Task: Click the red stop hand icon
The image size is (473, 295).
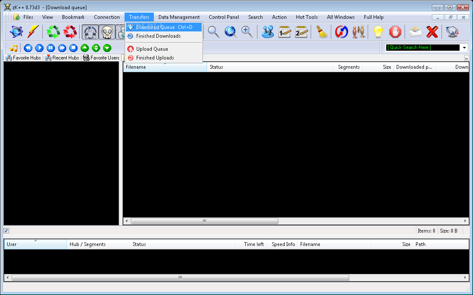Action: [395, 32]
